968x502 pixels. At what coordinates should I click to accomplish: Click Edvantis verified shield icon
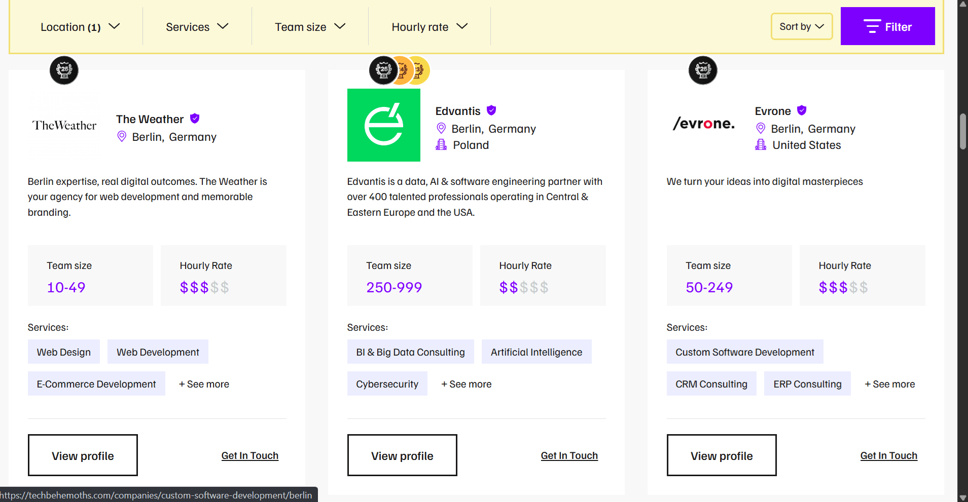point(491,110)
